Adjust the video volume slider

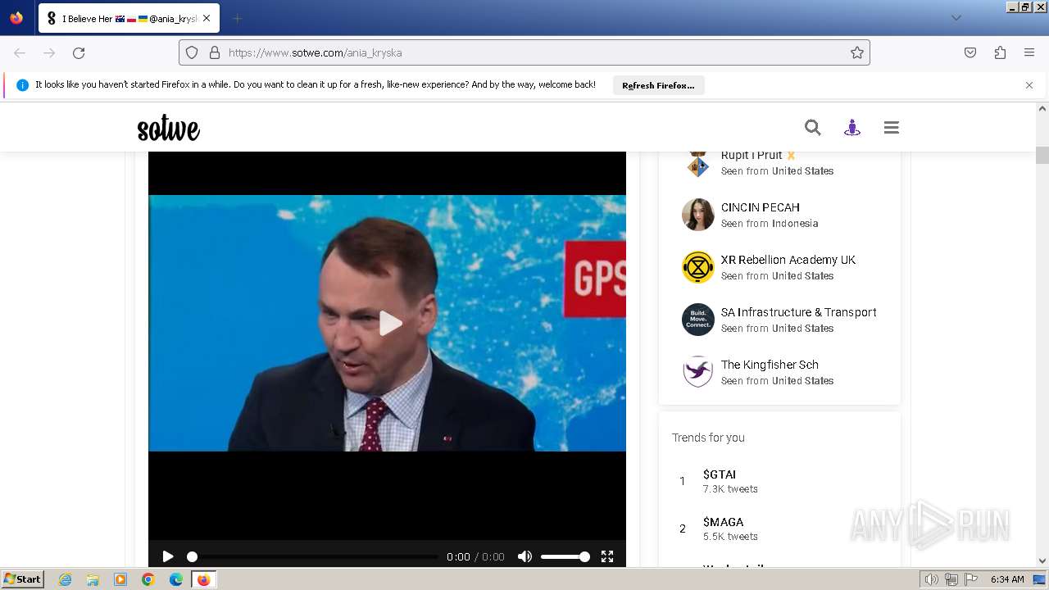click(565, 556)
